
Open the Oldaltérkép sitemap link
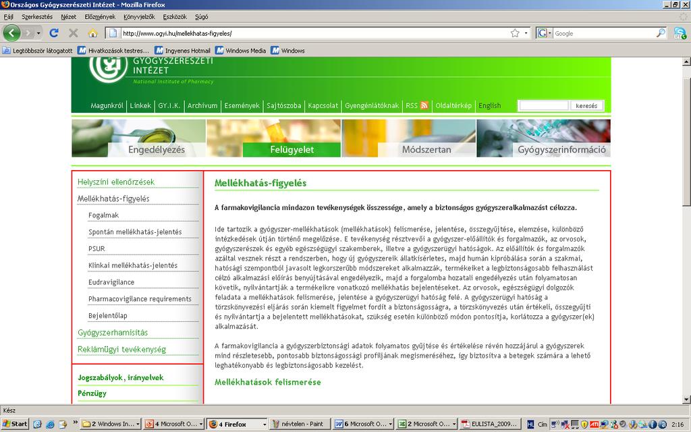pos(453,106)
